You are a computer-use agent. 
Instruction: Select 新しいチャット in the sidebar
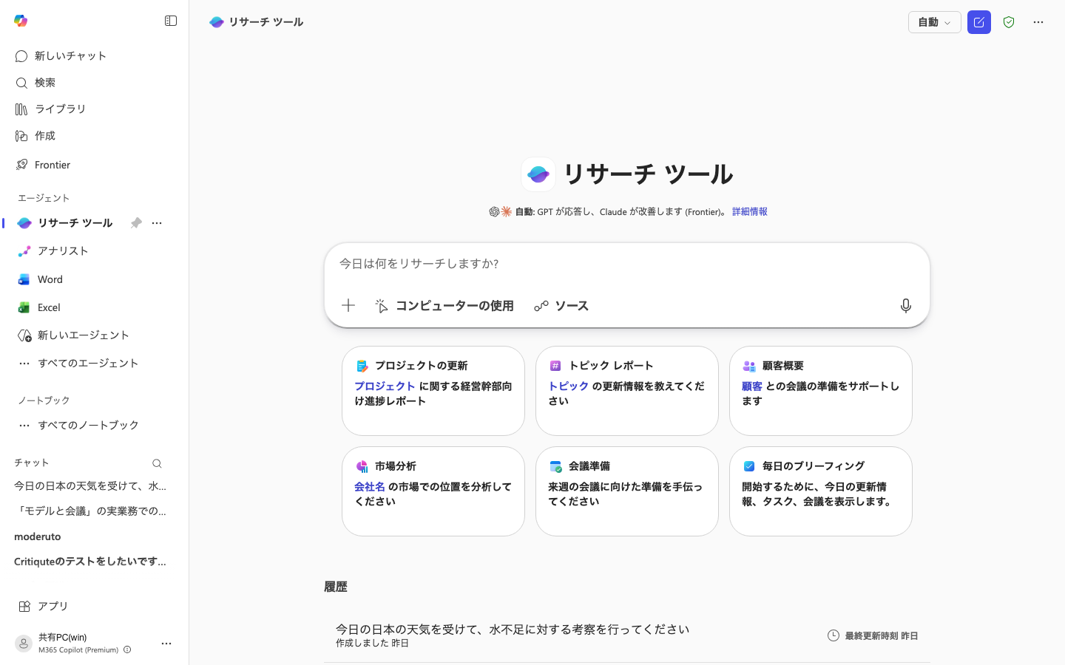(x=70, y=55)
